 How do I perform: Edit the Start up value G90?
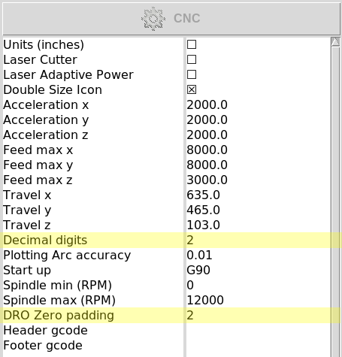(198, 270)
